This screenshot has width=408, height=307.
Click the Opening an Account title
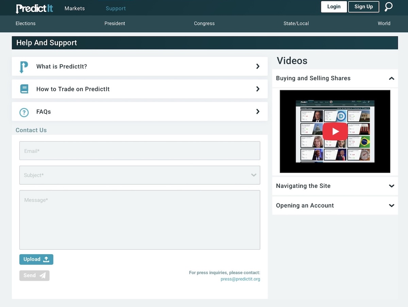(305, 205)
